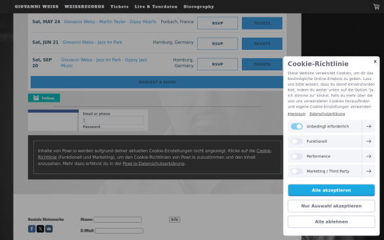Screen dimensions: 384x240
Task: Get tickets for Sat, MAY 24 show
Action: coord(262,23)
